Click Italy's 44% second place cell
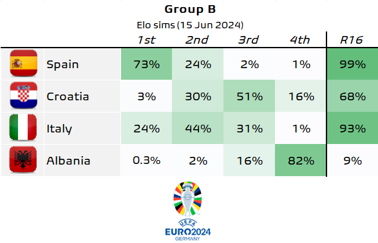The width and height of the screenshot is (378, 243). (x=198, y=128)
